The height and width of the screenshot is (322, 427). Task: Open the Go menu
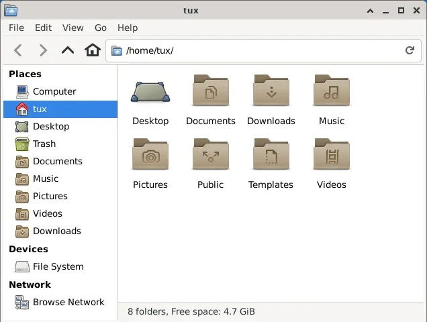(101, 28)
